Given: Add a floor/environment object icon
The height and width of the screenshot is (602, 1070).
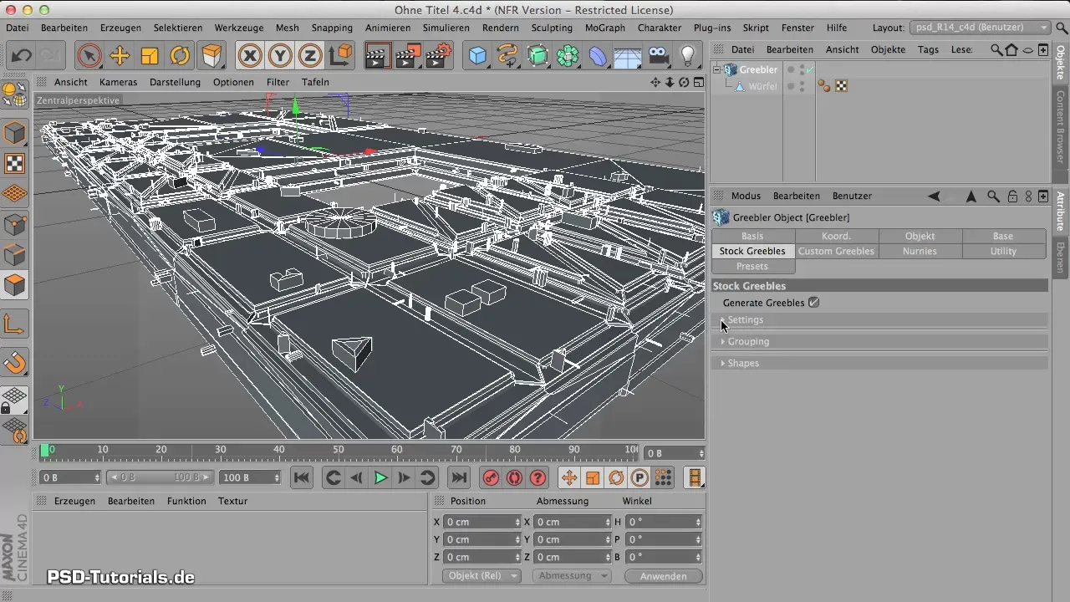Looking at the screenshot, I should [x=628, y=56].
